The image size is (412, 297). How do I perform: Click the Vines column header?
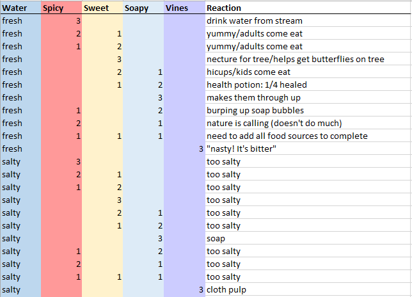(x=184, y=8)
